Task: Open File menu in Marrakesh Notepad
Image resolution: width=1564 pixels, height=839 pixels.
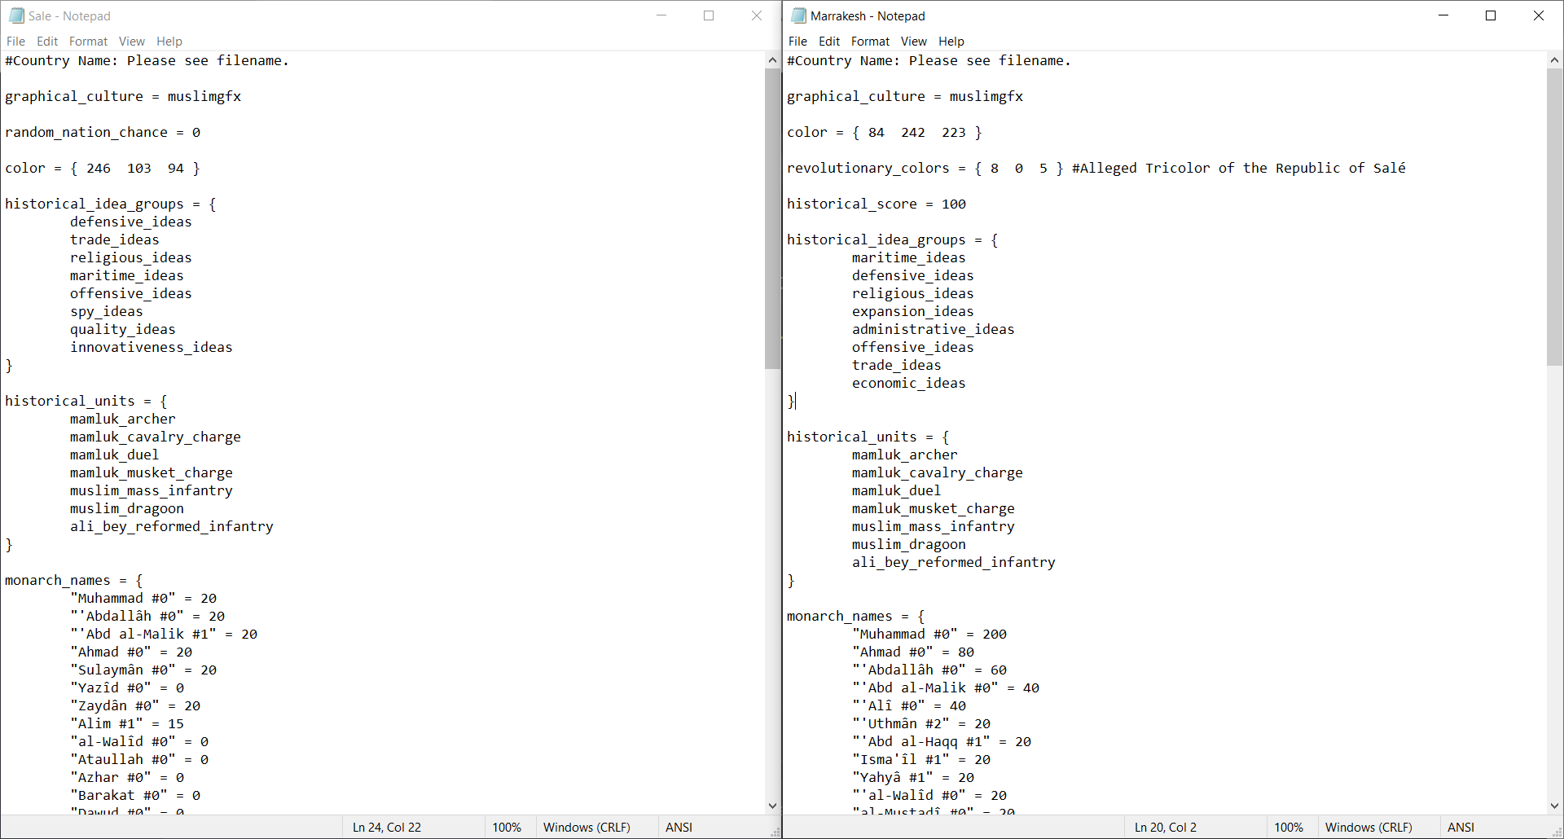Action: 797,42
